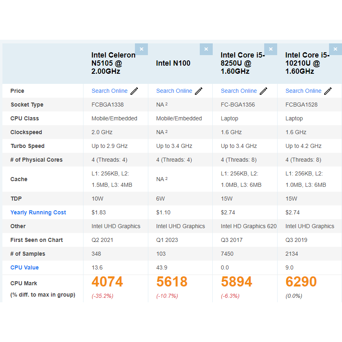Click CPU Value 9.0
This screenshot has width=342, height=342.
tap(289, 267)
